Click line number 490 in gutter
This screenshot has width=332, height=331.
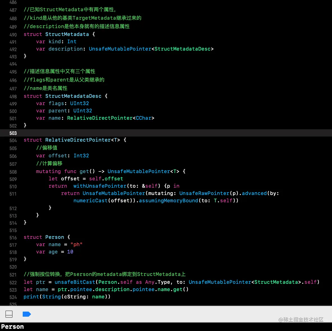[x=13, y=35]
